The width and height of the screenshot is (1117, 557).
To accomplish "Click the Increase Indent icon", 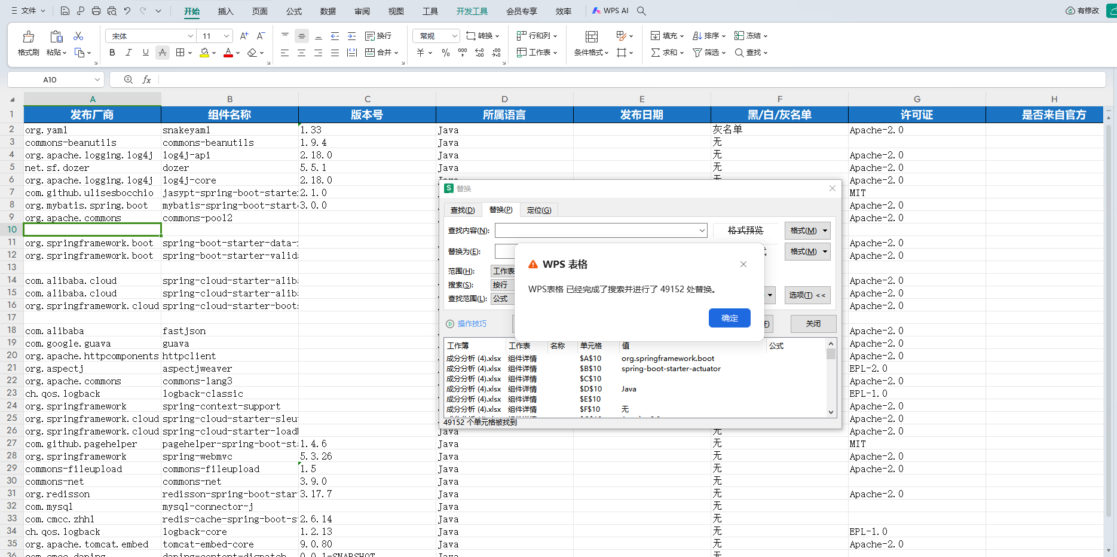I will [352, 36].
